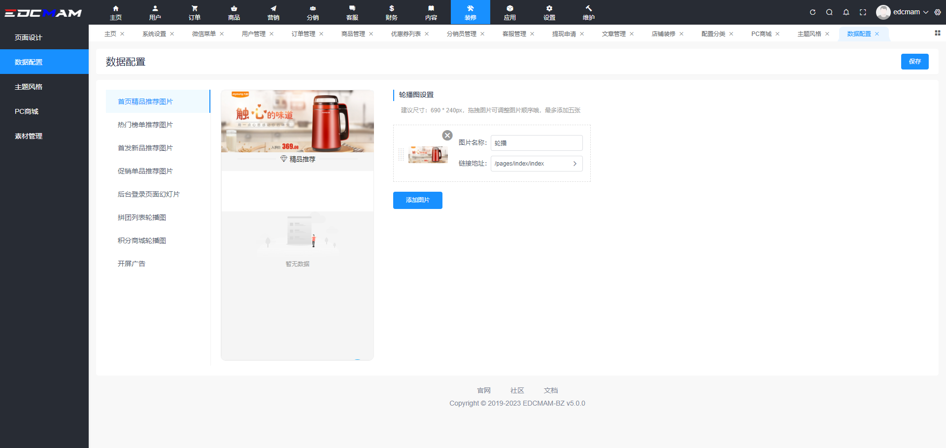Viewport: 946px width, 448px height.
Task: Click the 图片名称 input field
Action: 536,143
